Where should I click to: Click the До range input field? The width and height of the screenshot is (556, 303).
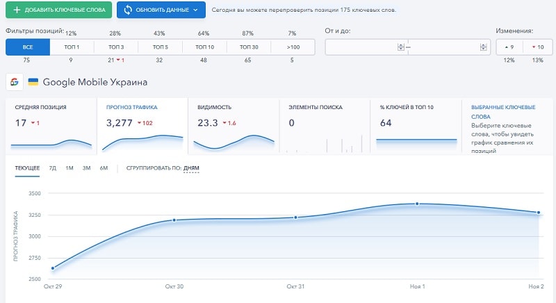click(x=449, y=47)
